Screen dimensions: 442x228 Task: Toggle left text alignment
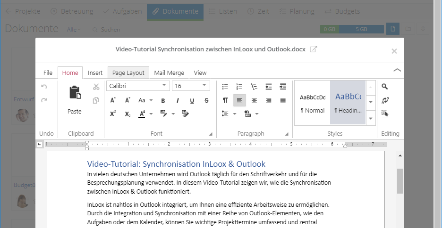[x=239, y=100]
